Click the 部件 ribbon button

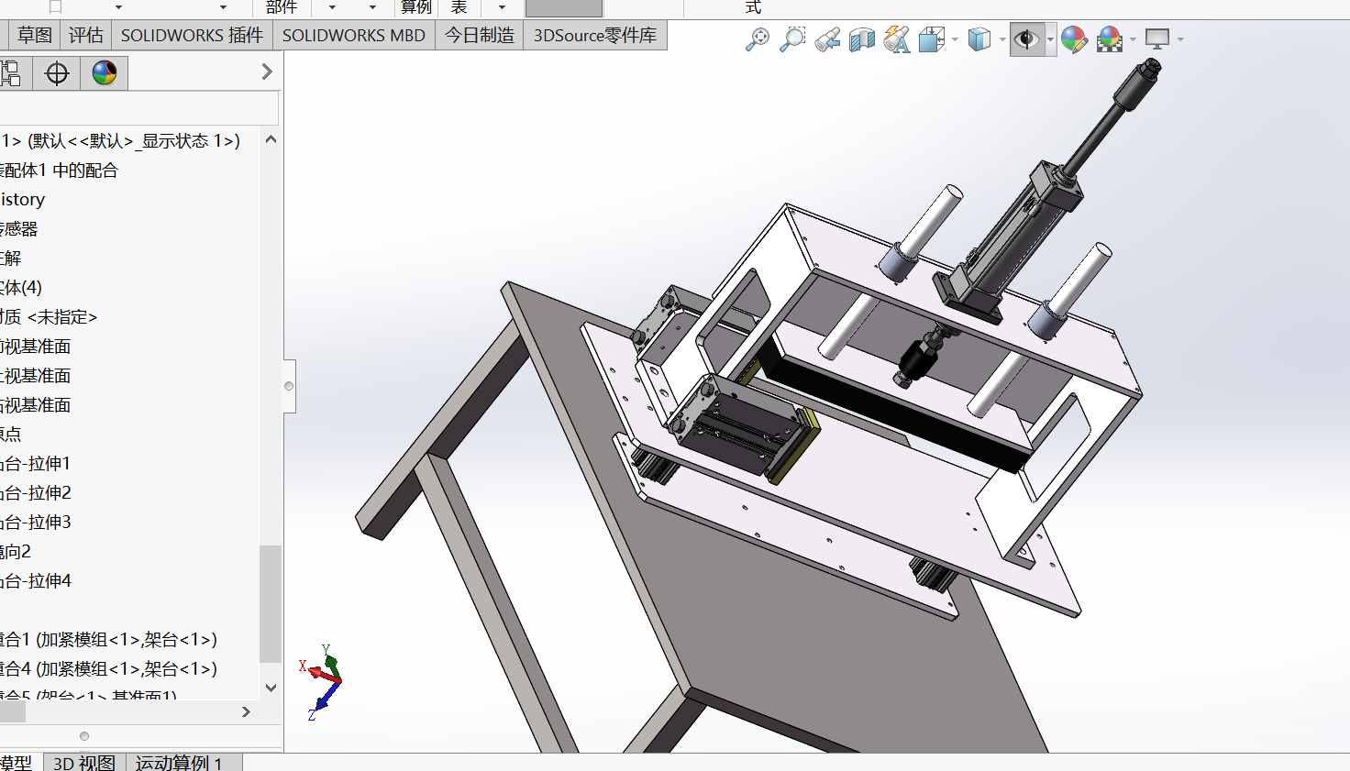tap(282, 7)
